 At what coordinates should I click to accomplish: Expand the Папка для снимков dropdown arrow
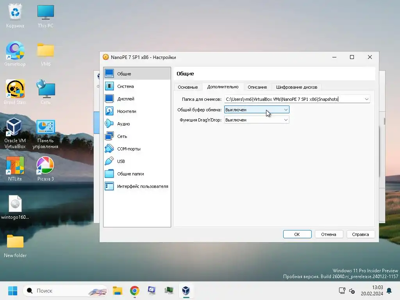tap(366, 99)
